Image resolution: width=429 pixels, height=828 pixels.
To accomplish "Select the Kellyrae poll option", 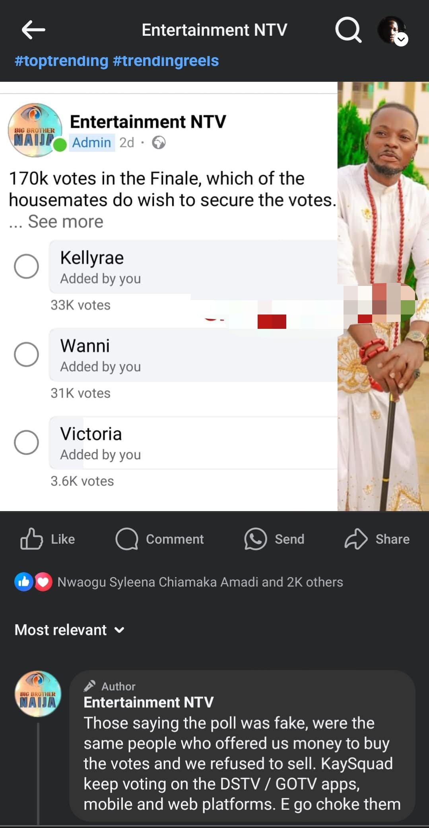I will (26, 266).
